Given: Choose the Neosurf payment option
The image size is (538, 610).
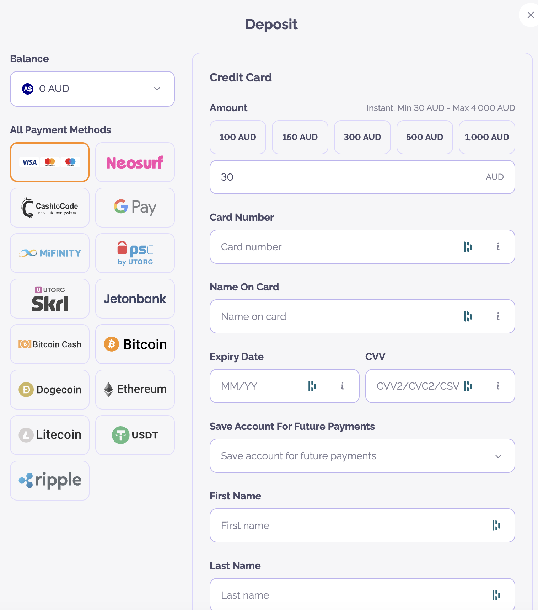Looking at the screenshot, I should coord(135,162).
